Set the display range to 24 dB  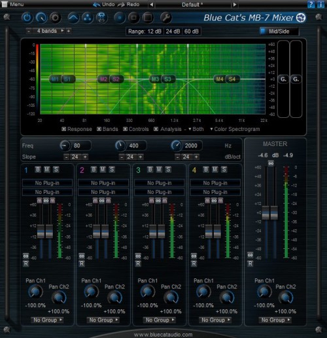tap(173, 31)
